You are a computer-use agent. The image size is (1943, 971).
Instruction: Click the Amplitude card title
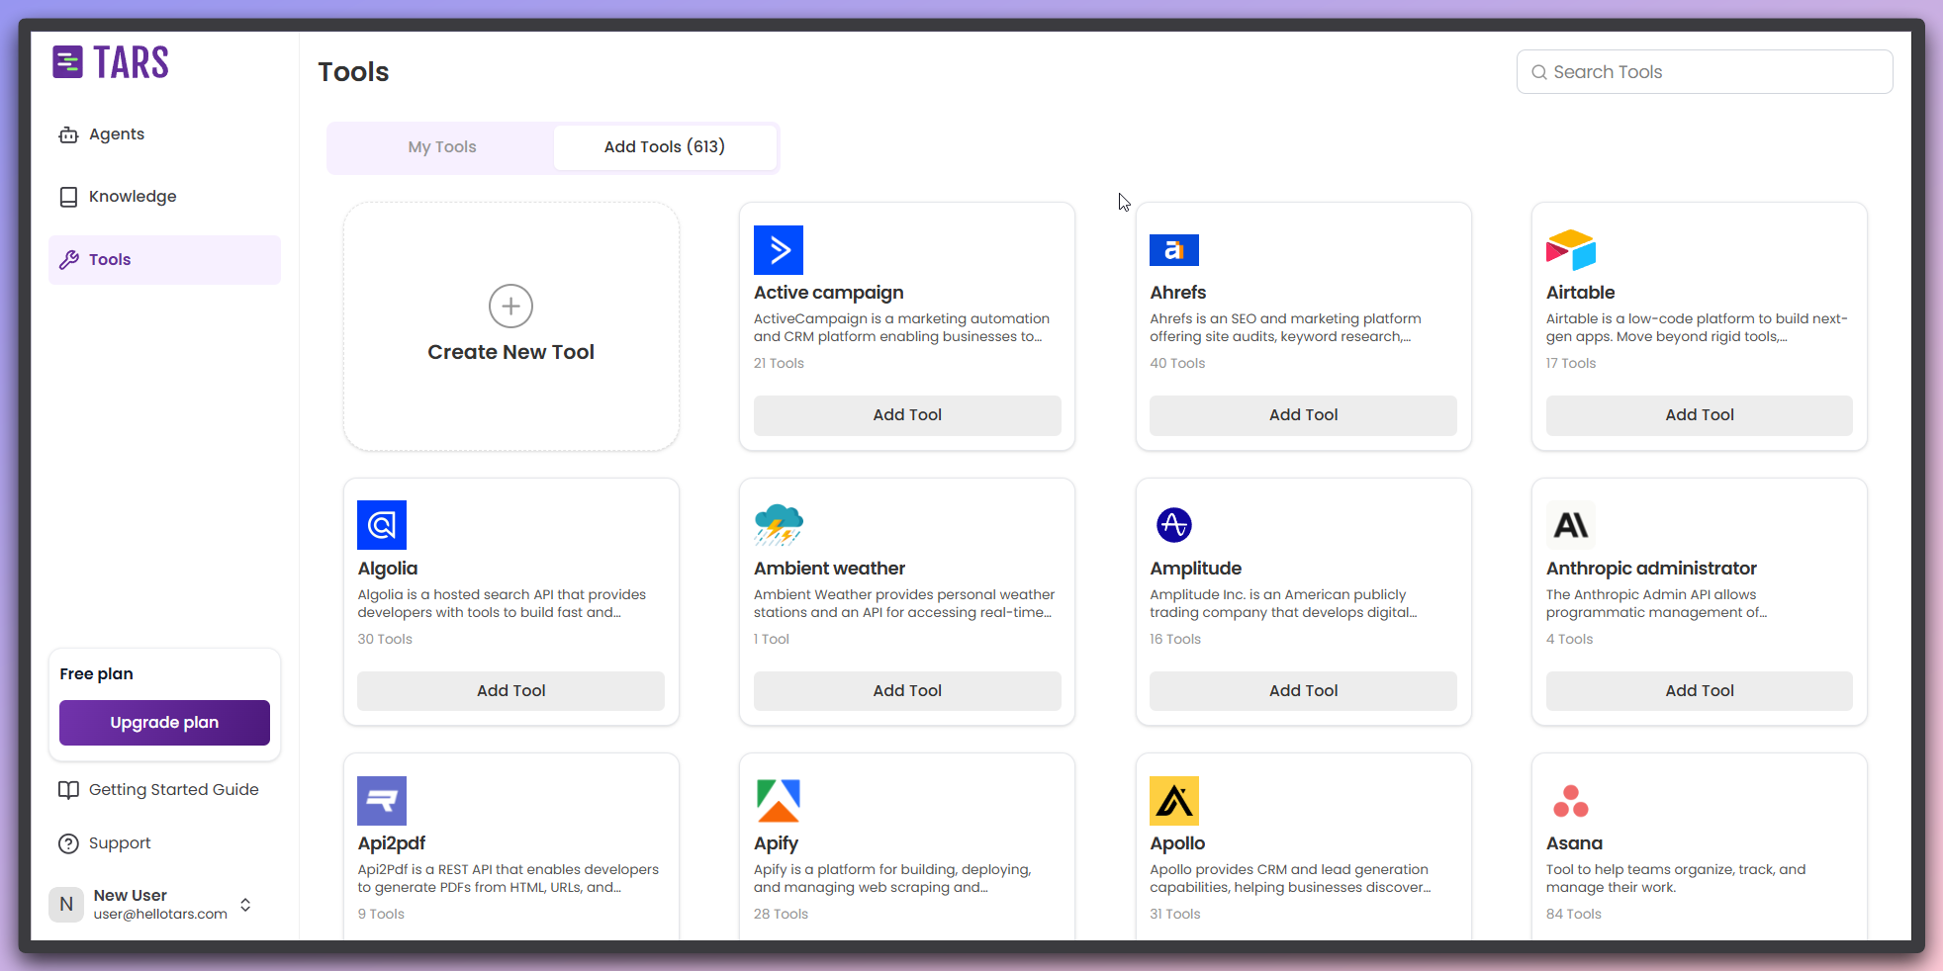(1196, 569)
